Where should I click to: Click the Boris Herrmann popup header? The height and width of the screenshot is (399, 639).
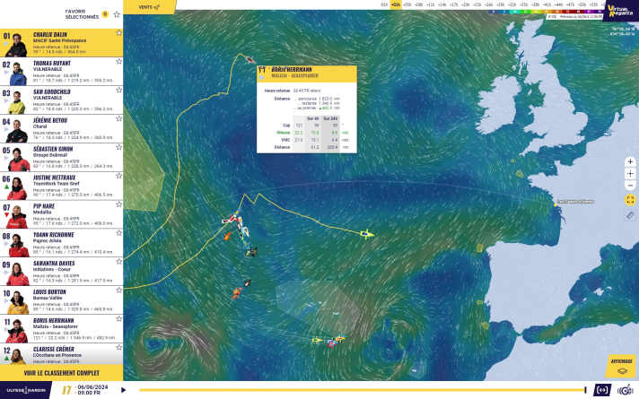click(x=307, y=74)
